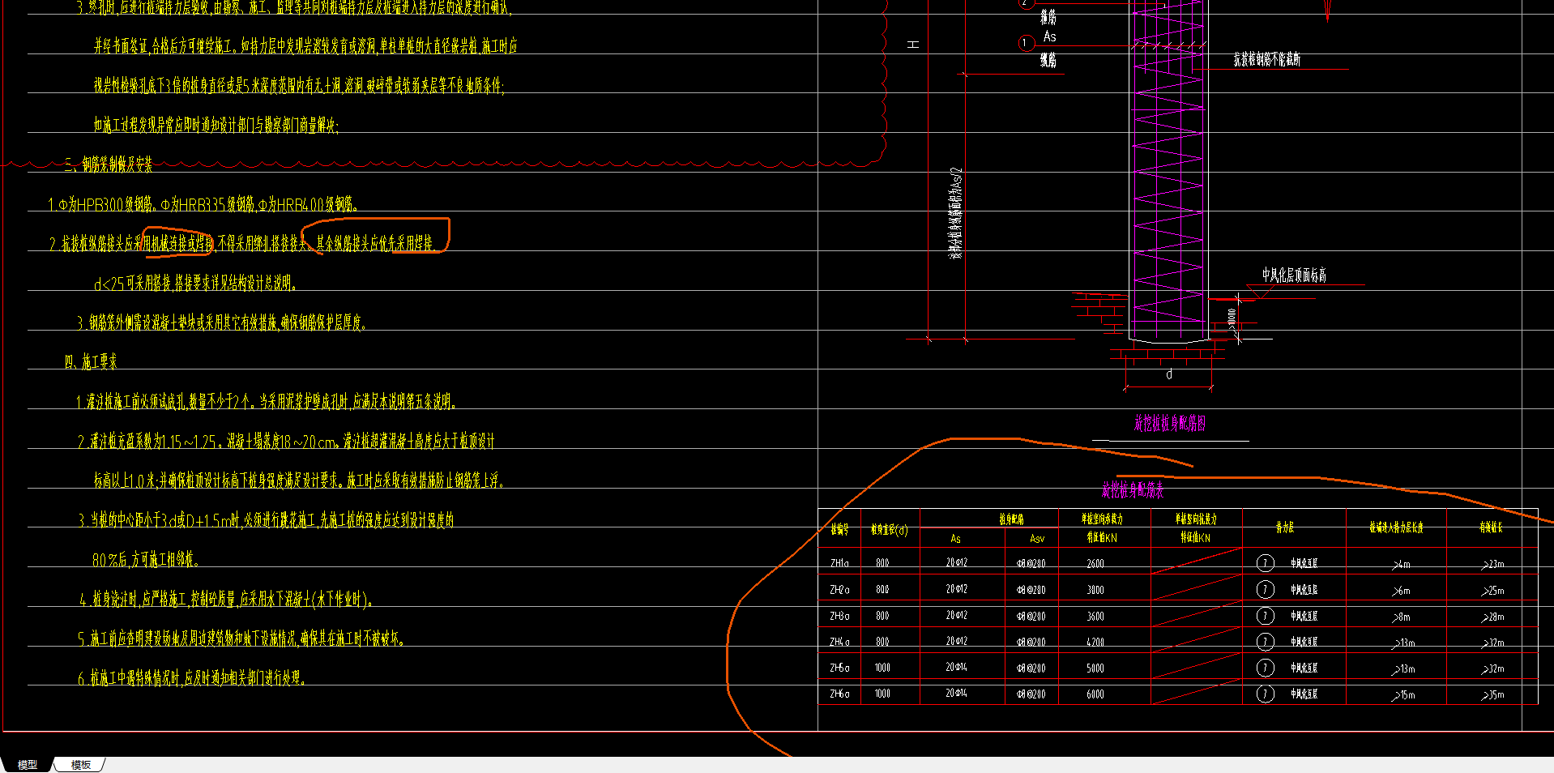Select the bearing capacity value 5000
Screen dimensions: 1554x773
1095,668
